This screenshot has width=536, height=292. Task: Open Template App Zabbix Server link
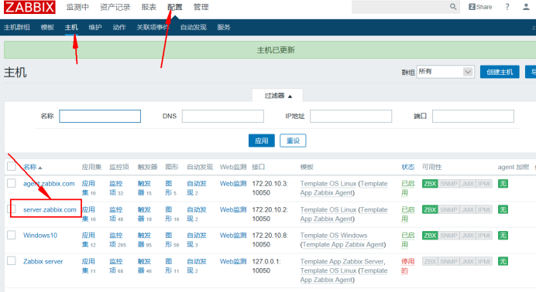click(342, 261)
